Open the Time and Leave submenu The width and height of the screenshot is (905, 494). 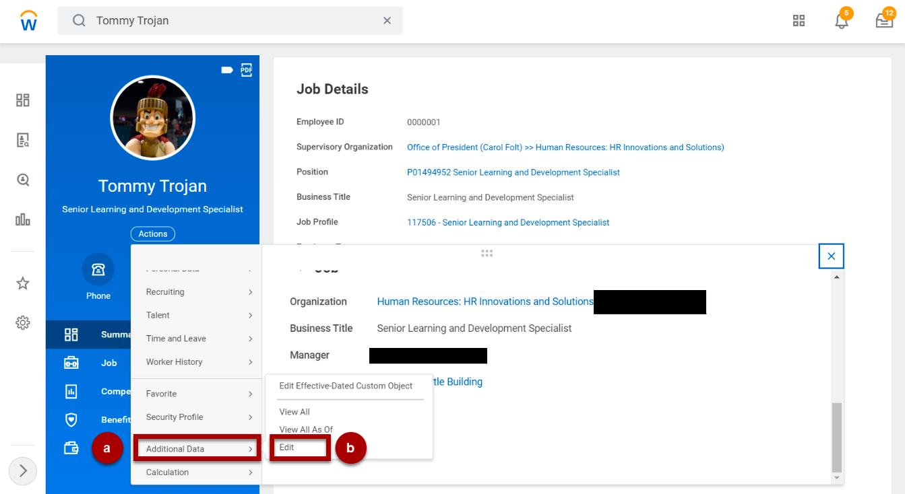point(195,339)
